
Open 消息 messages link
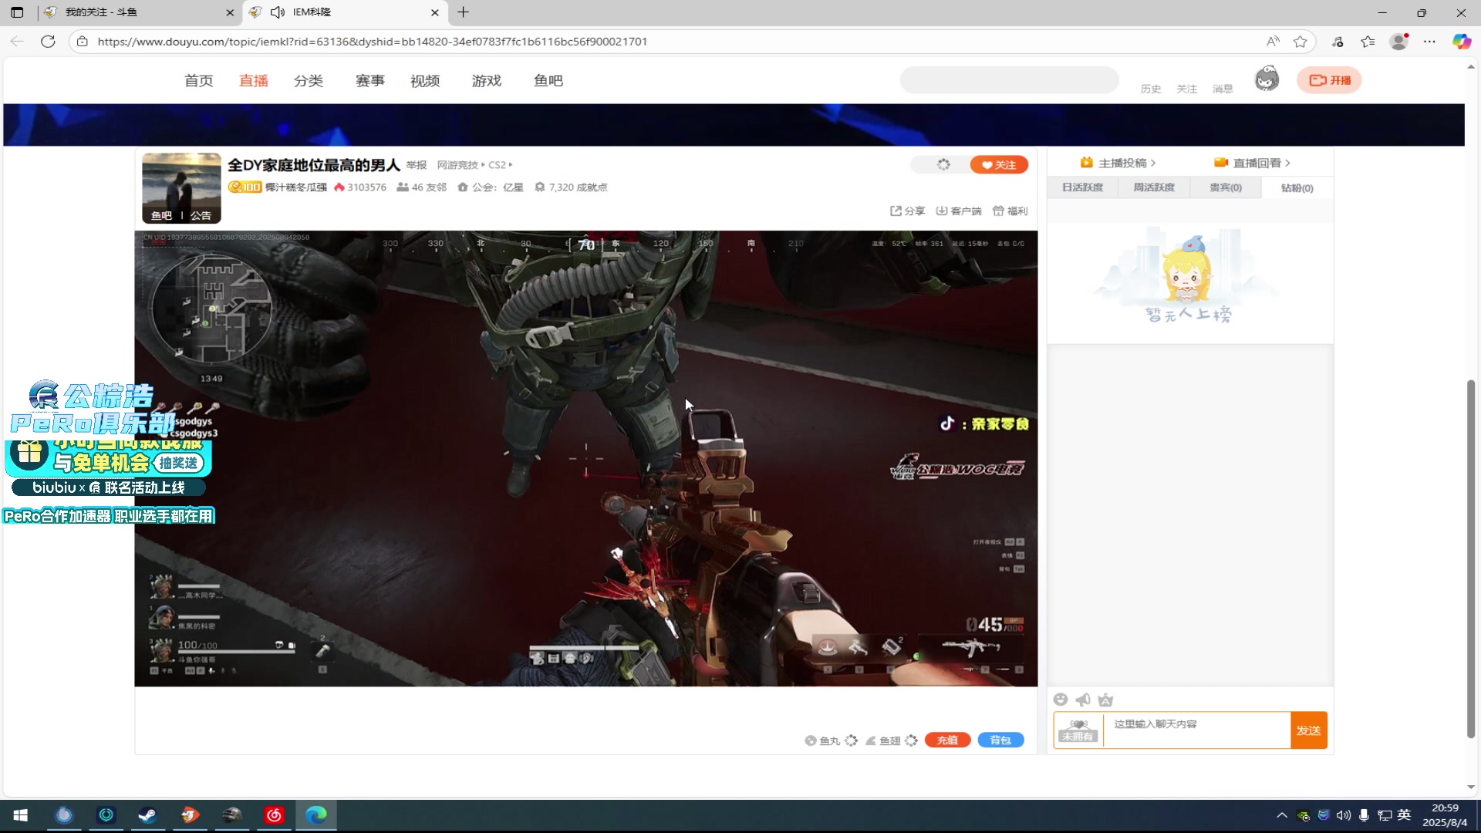pos(1223,89)
